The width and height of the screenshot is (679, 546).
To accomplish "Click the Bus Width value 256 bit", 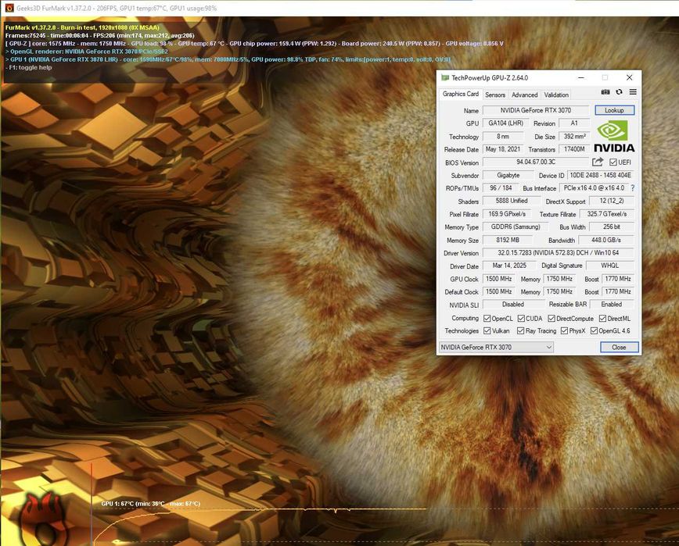I will click(x=612, y=227).
